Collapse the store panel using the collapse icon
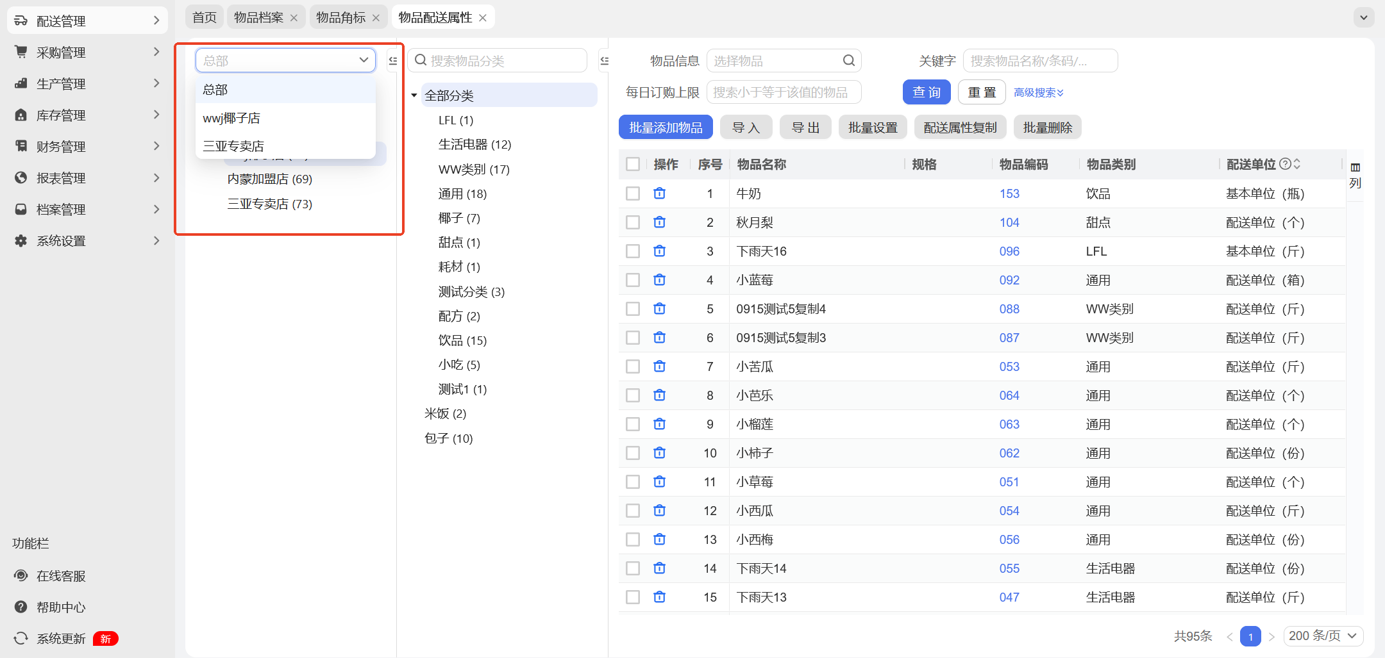 coord(393,61)
